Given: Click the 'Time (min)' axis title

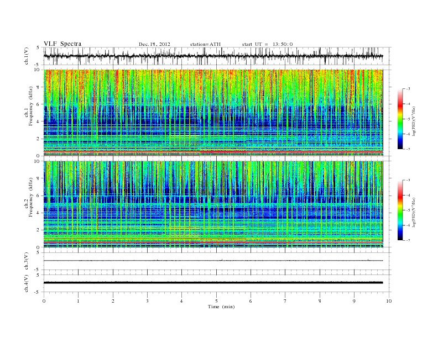Looking at the screenshot, I should click(221, 307).
